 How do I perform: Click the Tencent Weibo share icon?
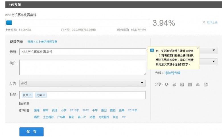click(182, 84)
